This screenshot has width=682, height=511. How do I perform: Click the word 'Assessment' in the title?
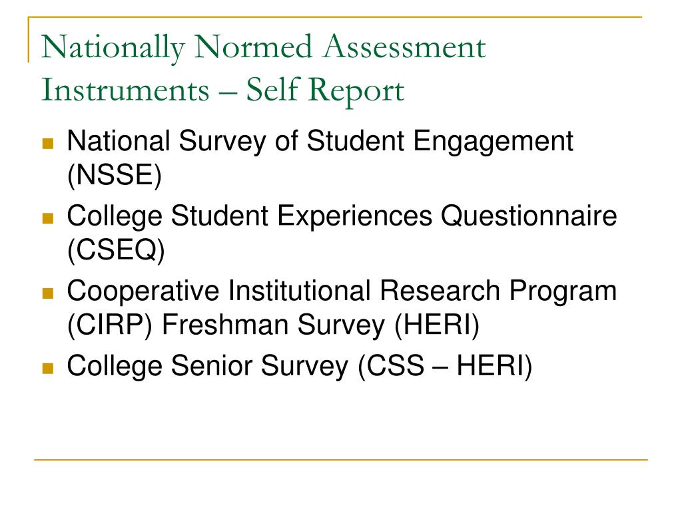[404, 47]
